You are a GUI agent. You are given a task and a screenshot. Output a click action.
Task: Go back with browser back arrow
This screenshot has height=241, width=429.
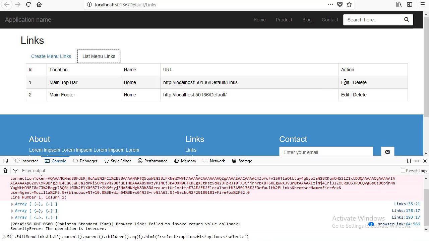(7, 5)
